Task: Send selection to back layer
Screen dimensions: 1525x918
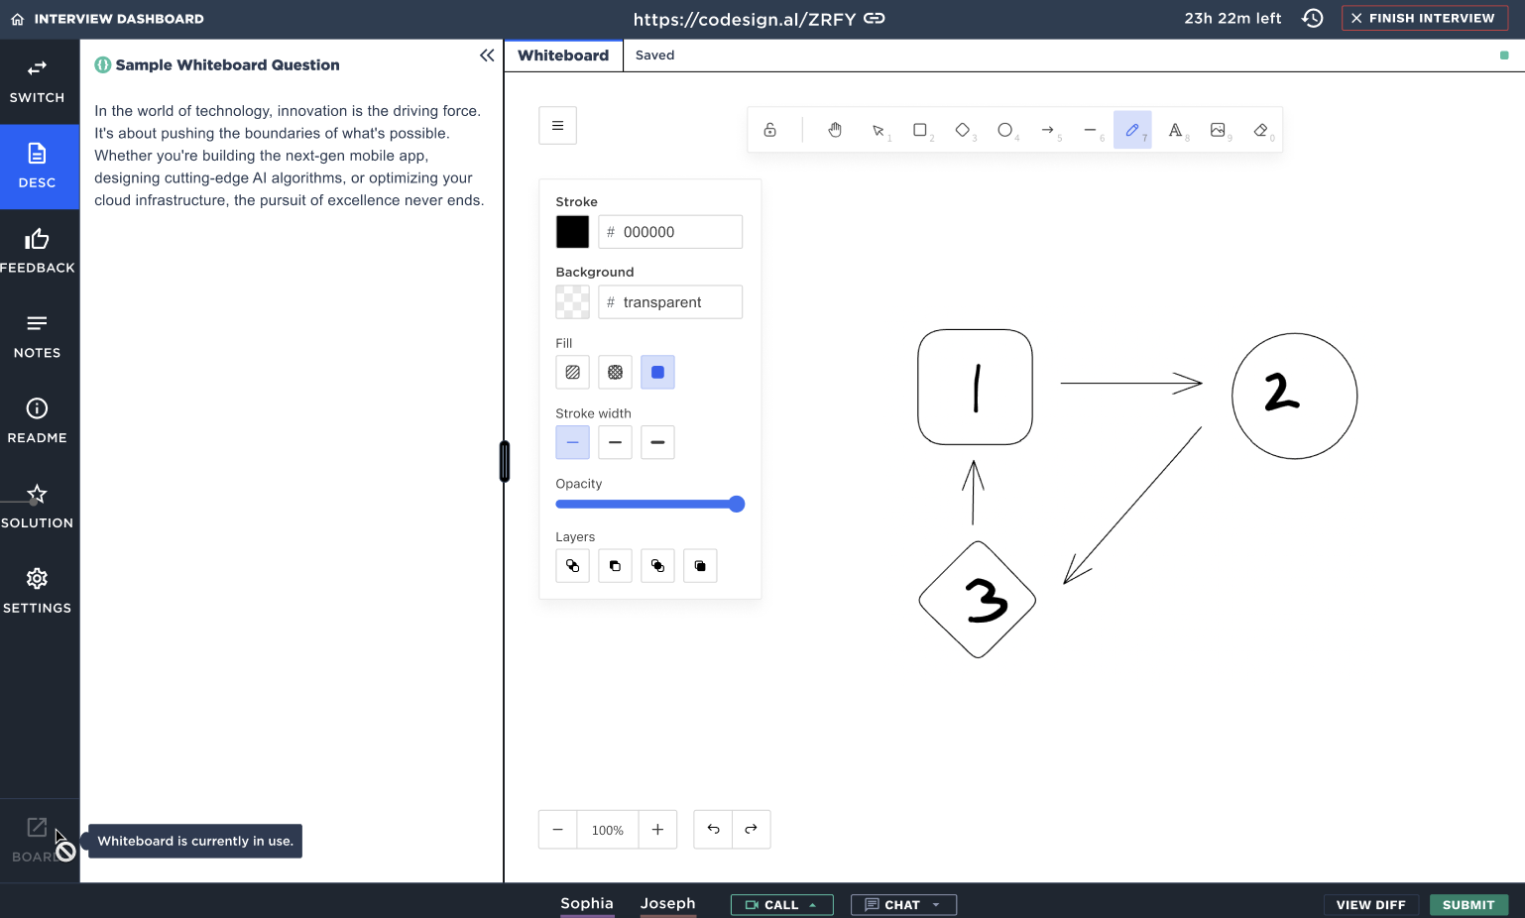Action: pyautogui.click(x=573, y=566)
